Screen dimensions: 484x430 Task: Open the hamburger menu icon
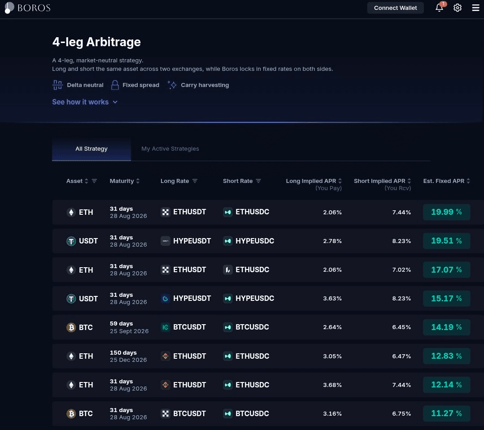(x=475, y=8)
